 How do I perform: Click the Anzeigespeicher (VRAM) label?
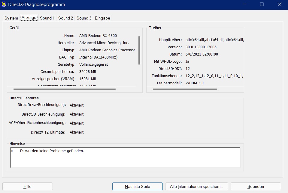pyautogui.click(x=54, y=79)
